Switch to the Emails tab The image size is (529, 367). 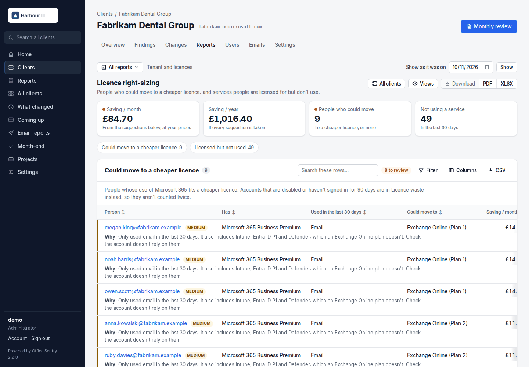click(257, 45)
